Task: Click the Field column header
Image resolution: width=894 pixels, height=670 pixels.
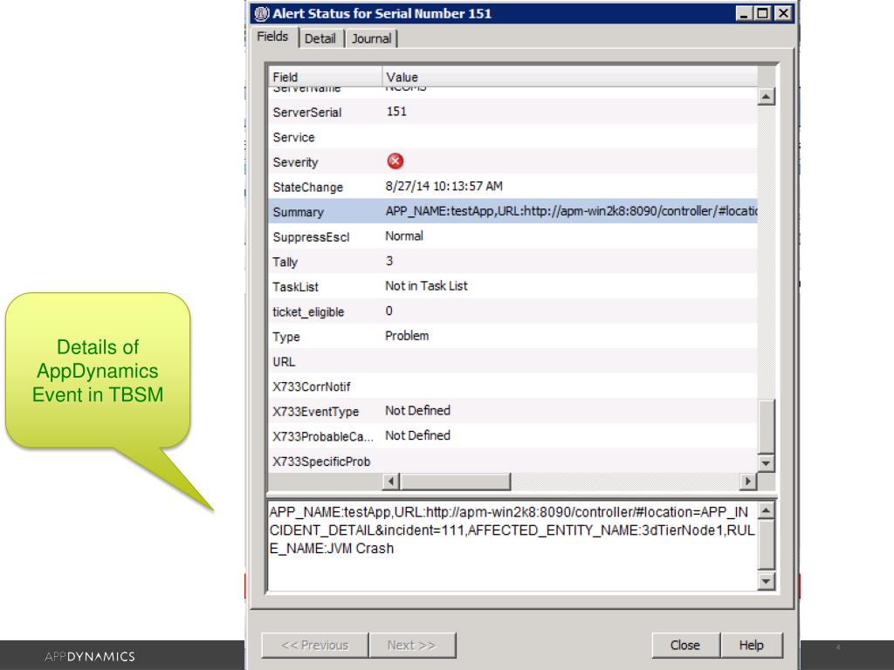Action: tap(325, 77)
